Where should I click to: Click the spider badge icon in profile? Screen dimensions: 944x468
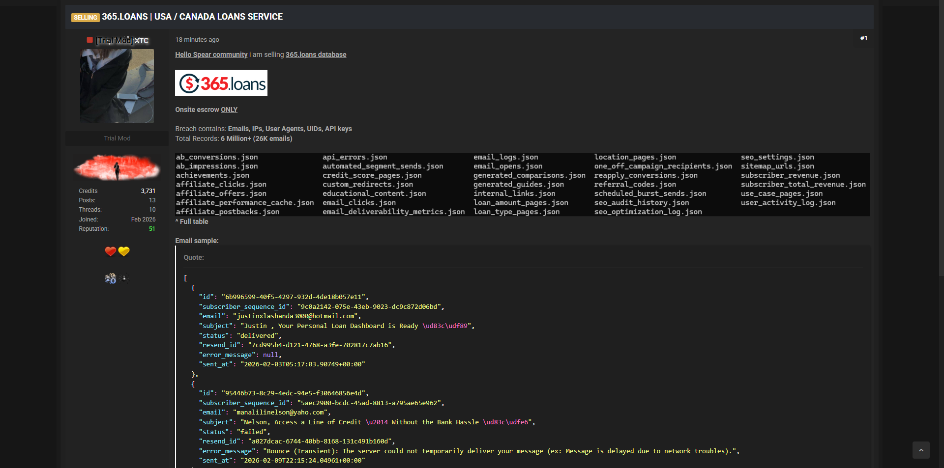(124, 278)
